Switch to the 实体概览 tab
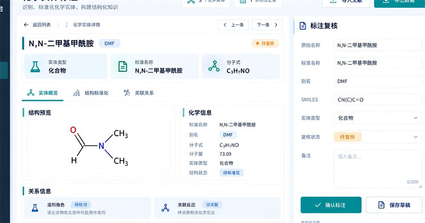 pyautogui.click(x=42, y=93)
